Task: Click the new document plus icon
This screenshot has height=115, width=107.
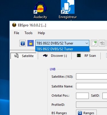Action: (94, 43)
